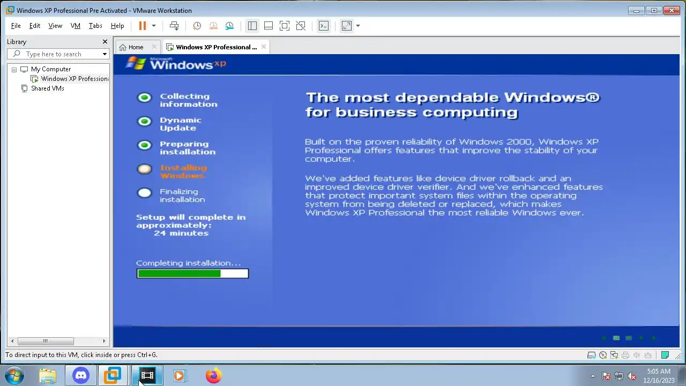Open the power options dropdown arrow beside the pause icon

tap(154, 26)
